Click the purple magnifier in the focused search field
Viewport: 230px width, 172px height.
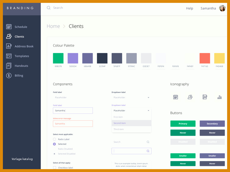(x=148, y=151)
